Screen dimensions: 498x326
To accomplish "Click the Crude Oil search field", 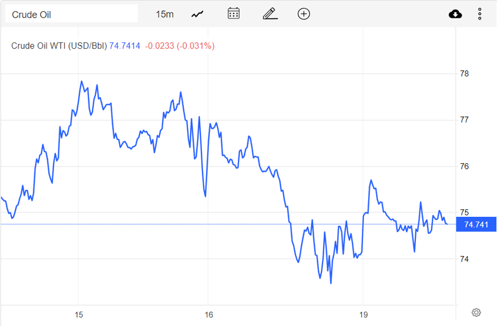I will [x=71, y=14].
